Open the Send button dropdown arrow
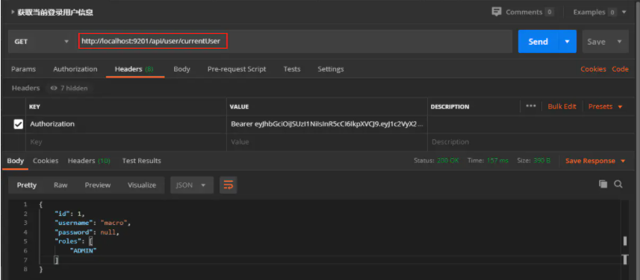 [x=567, y=42]
